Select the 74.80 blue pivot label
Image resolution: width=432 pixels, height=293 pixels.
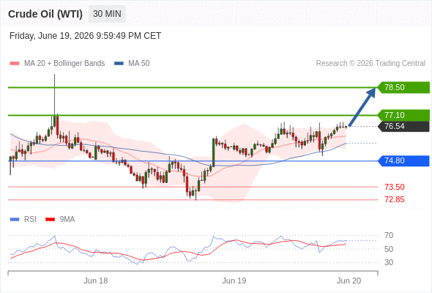(403, 160)
